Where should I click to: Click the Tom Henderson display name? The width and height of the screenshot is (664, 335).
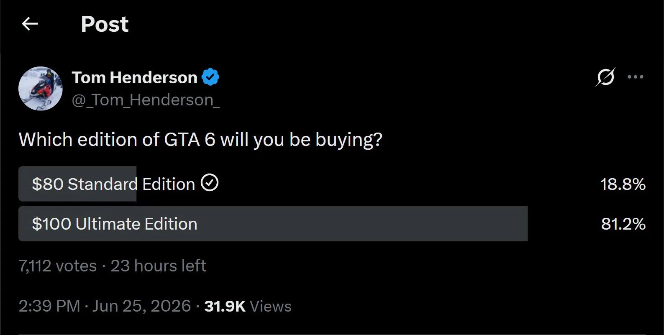134,77
